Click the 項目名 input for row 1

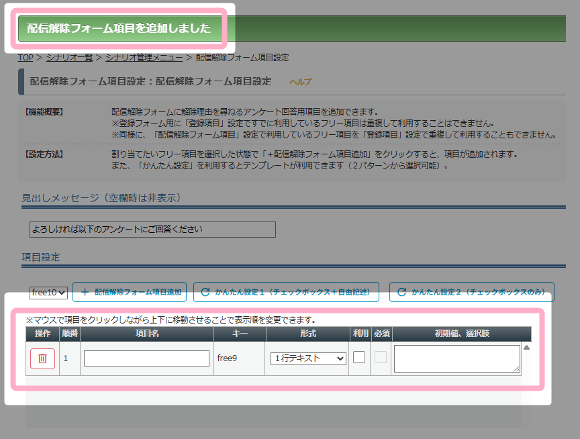(x=146, y=358)
